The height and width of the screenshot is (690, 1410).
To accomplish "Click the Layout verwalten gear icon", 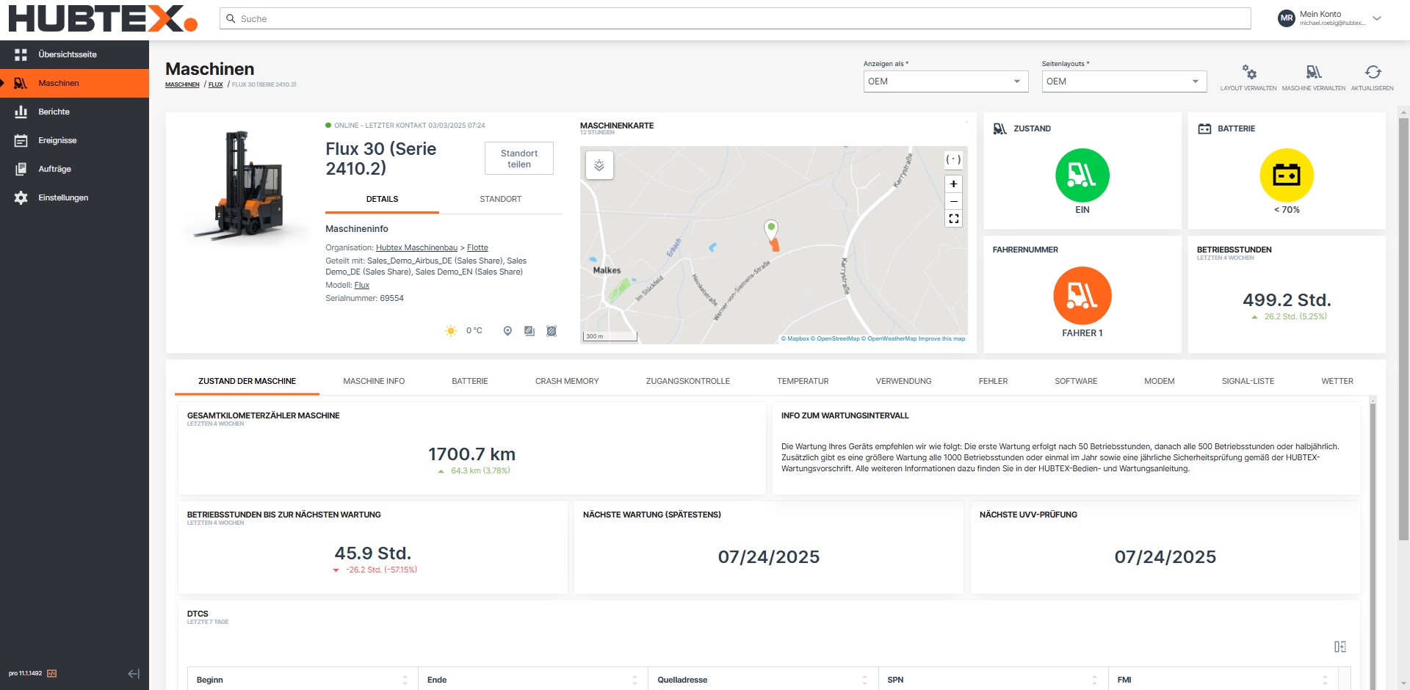I will (1248, 73).
